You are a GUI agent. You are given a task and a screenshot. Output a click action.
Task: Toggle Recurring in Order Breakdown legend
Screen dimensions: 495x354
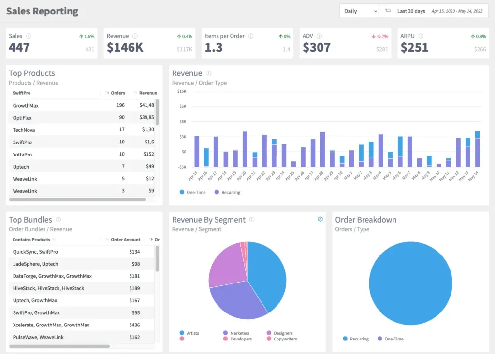356,339
